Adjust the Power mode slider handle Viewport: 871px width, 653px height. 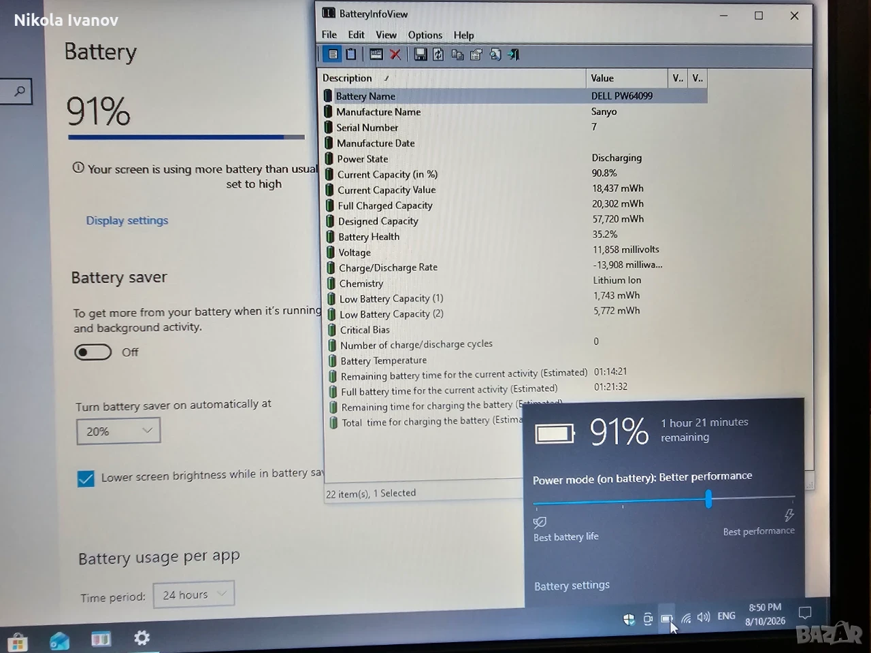708,499
